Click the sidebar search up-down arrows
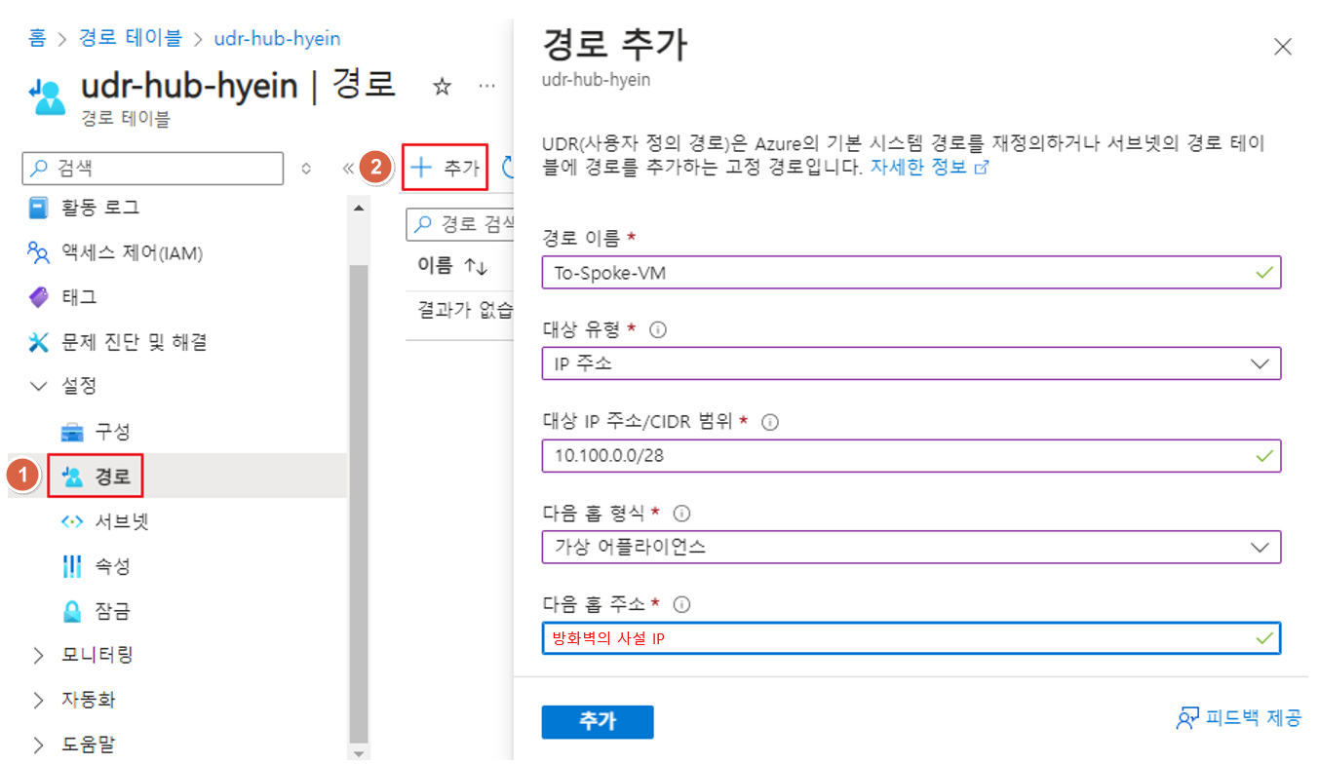This screenshot has width=1319, height=764. tap(306, 168)
